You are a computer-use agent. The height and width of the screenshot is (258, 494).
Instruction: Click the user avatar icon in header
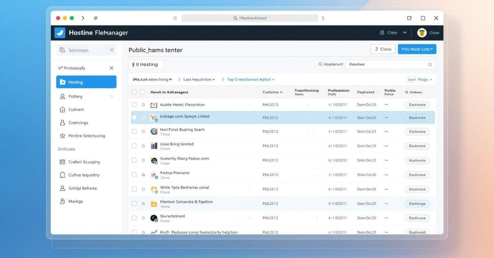(422, 33)
